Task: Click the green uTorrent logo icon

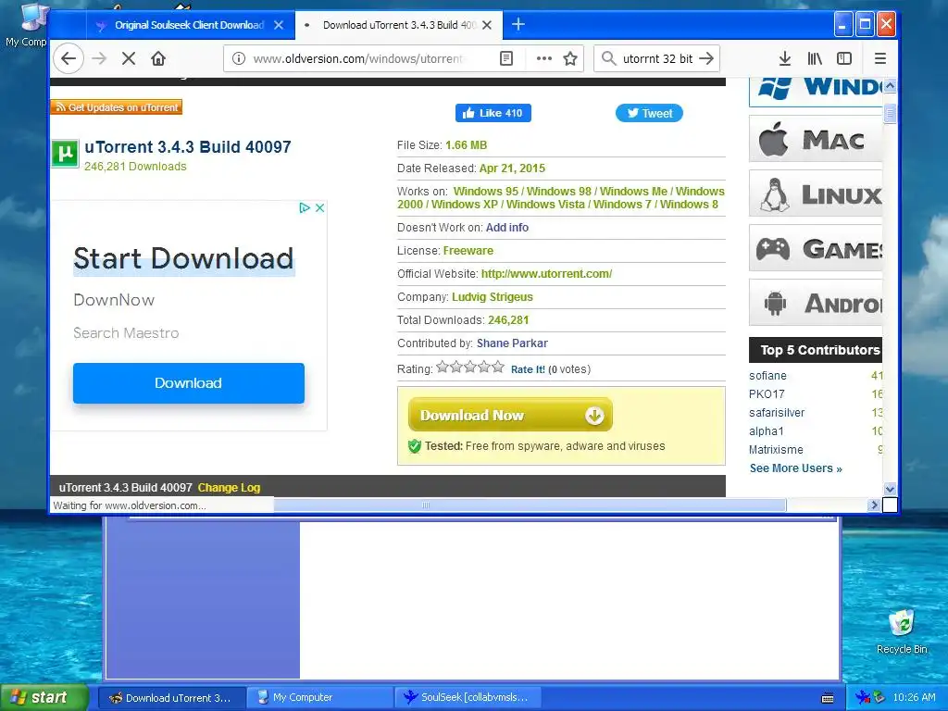Action: click(x=65, y=154)
